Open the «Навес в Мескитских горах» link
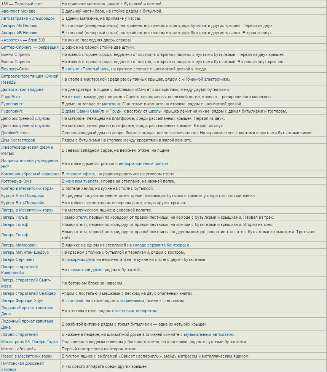 [x=27, y=356]
